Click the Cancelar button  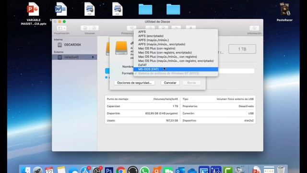(x=170, y=83)
